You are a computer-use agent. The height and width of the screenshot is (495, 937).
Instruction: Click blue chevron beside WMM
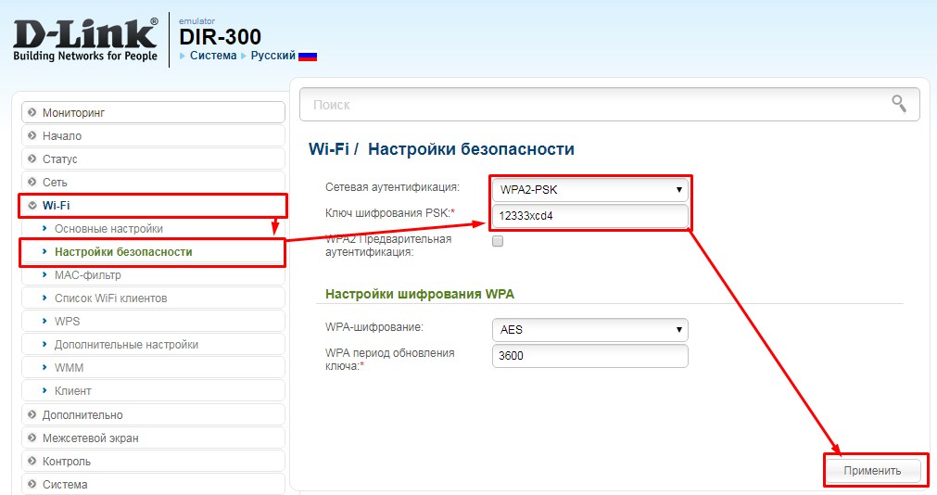(44, 368)
